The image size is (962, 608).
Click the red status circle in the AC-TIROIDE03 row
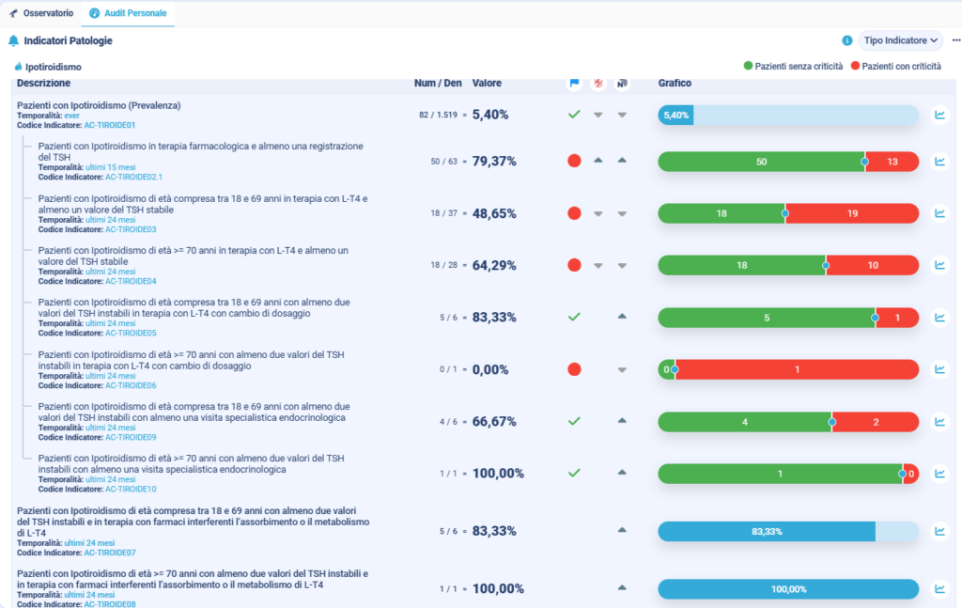click(x=574, y=213)
